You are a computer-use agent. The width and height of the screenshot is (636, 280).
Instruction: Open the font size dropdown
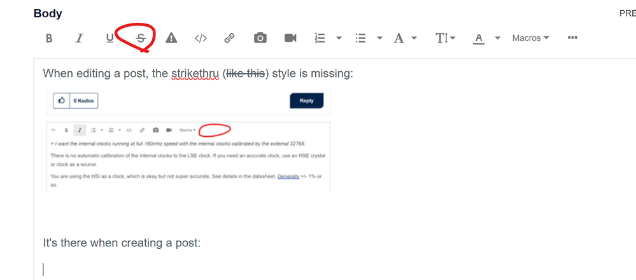(446, 38)
